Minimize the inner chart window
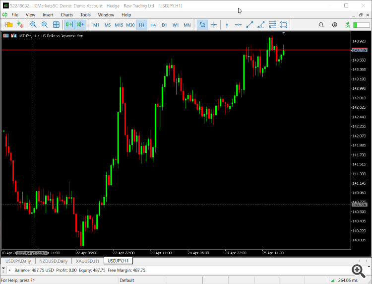The width and height of the screenshot is (372, 284). click(354, 15)
